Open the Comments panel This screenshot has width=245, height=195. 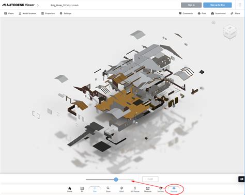(x=186, y=13)
